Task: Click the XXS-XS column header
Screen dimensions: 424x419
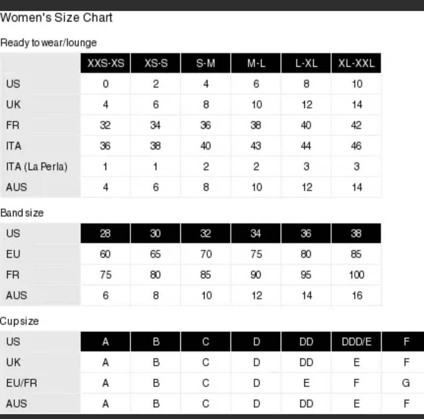Action: coord(106,63)
